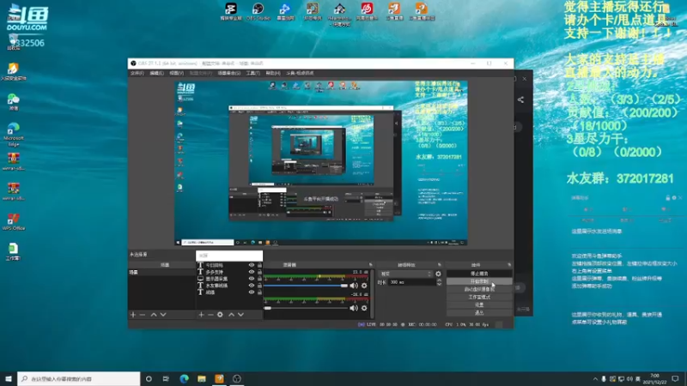Add a new source with the plus button

tap(201, 315)
